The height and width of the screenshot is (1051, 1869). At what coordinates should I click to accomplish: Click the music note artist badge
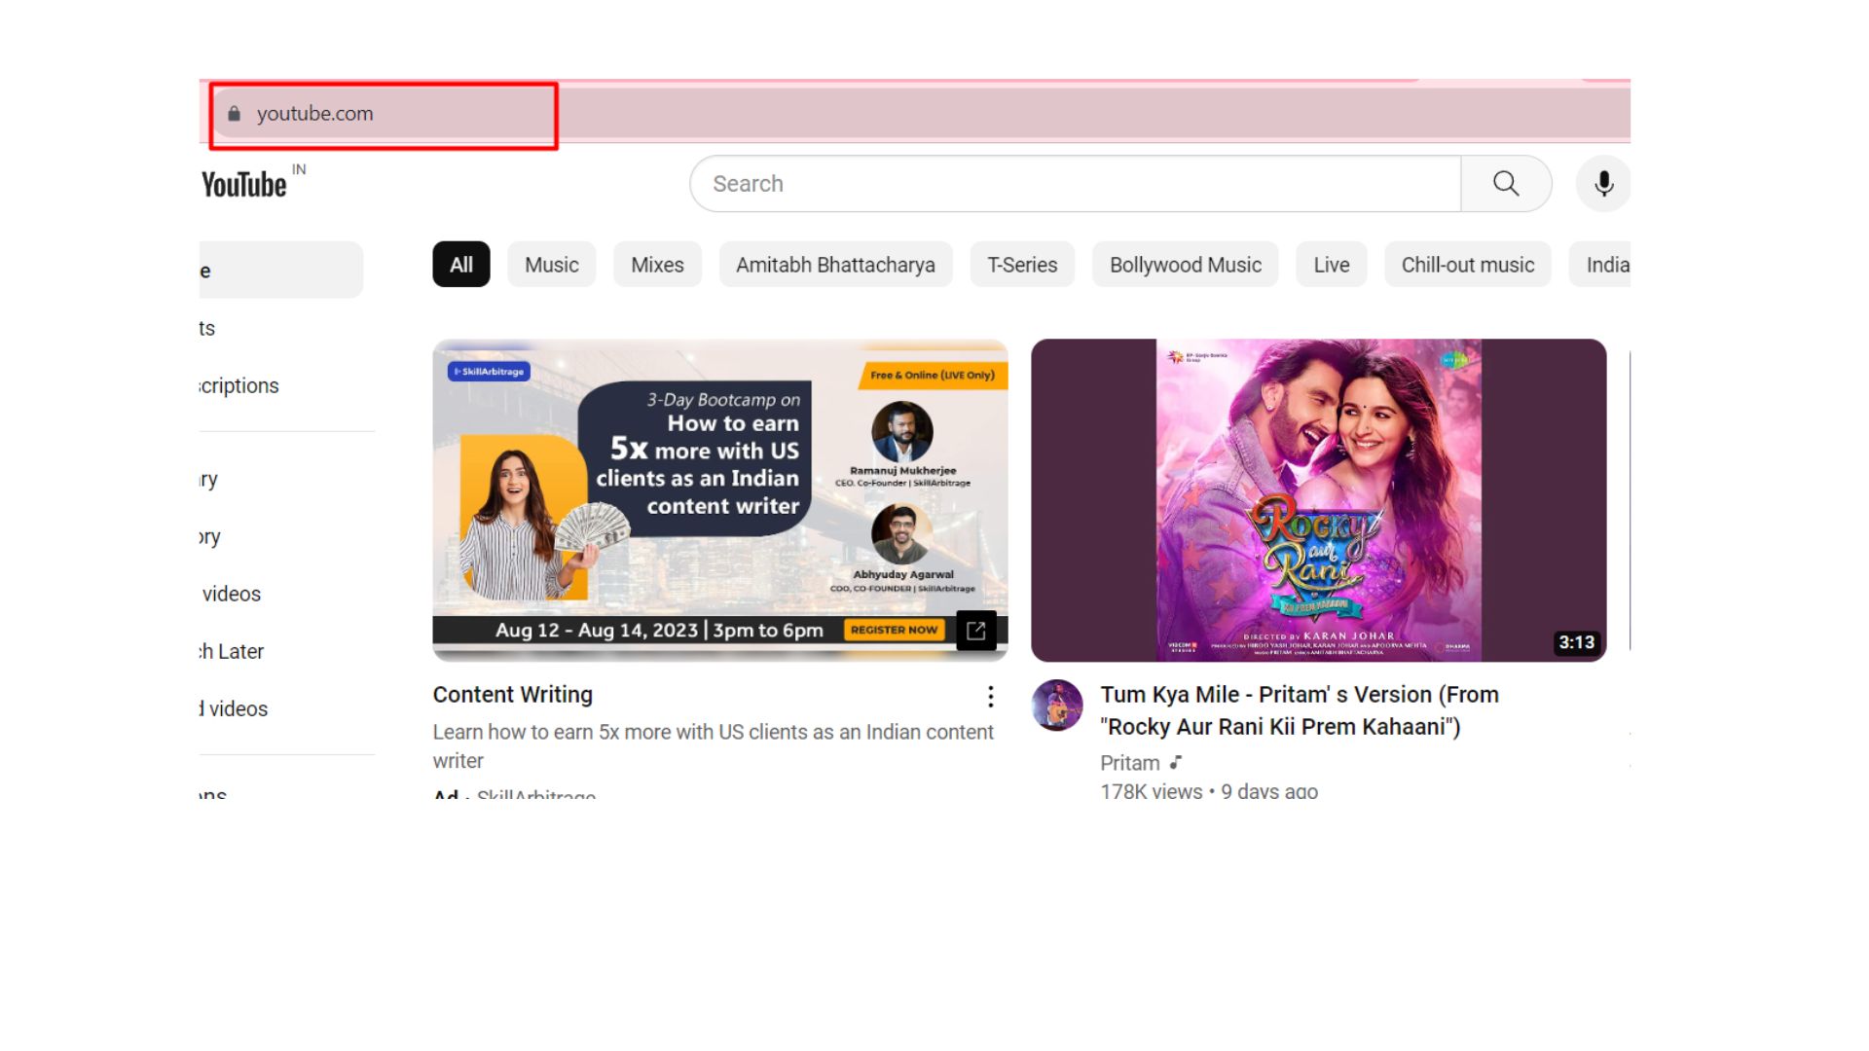coord(1176,762)
